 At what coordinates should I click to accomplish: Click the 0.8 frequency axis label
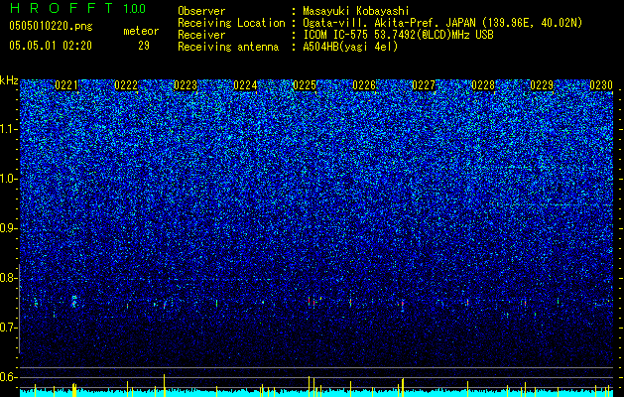[8, 278]
